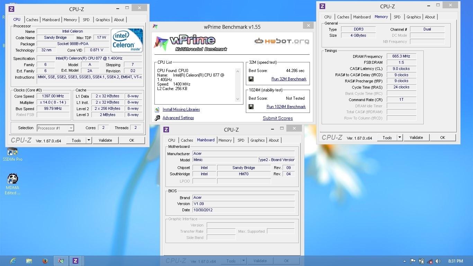The height and width of the screenshot is (266, 473).
Task: Switch to wPrime taskbar icon
Action: (x=61, y=261)
